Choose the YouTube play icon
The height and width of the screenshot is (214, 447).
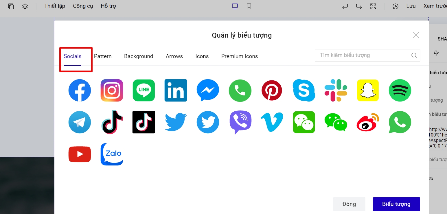click(80, 154)
